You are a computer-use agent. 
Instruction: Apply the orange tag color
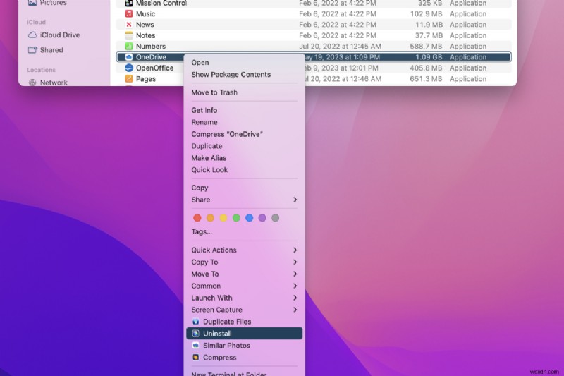210,218
